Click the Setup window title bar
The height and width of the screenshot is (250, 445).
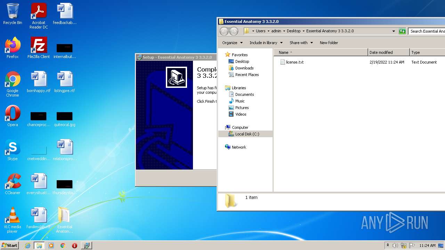point(177,57)
